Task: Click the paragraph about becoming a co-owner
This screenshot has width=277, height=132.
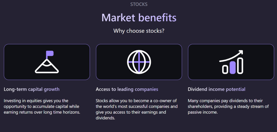Action: tap(137, 109)
